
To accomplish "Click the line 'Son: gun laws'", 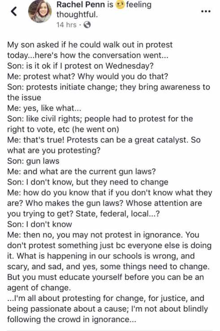I will tap(33, 161).
